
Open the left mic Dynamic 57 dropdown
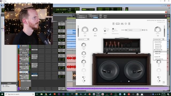click(x=84, y=39)
